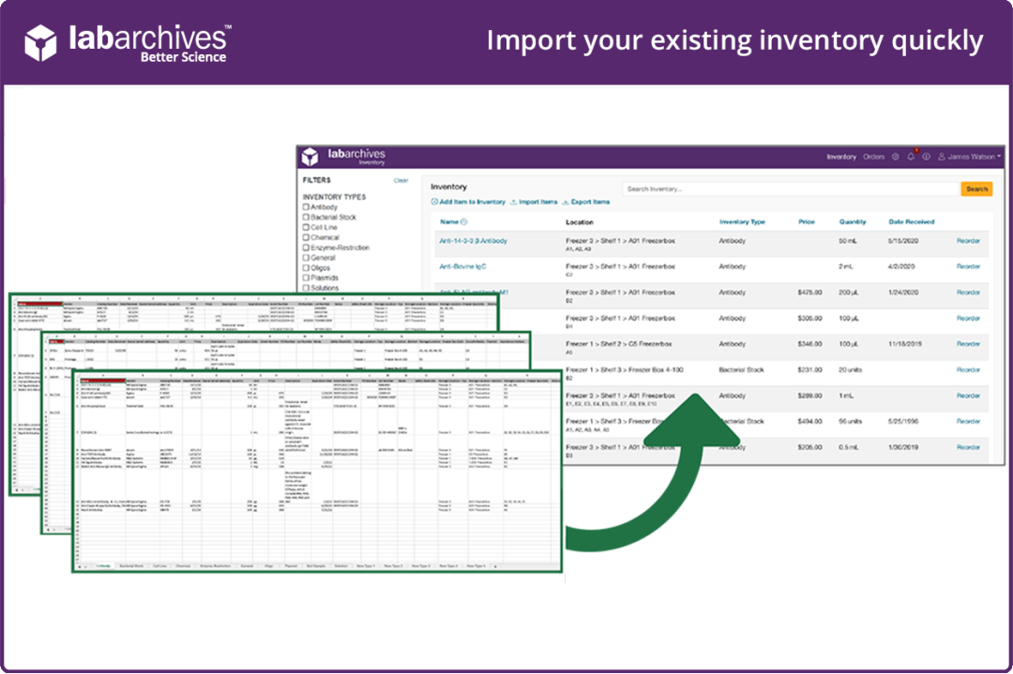Switch to the Bacterial Stock sheet tab
This screenshot has width=1013, height=674.
[132, 566]
